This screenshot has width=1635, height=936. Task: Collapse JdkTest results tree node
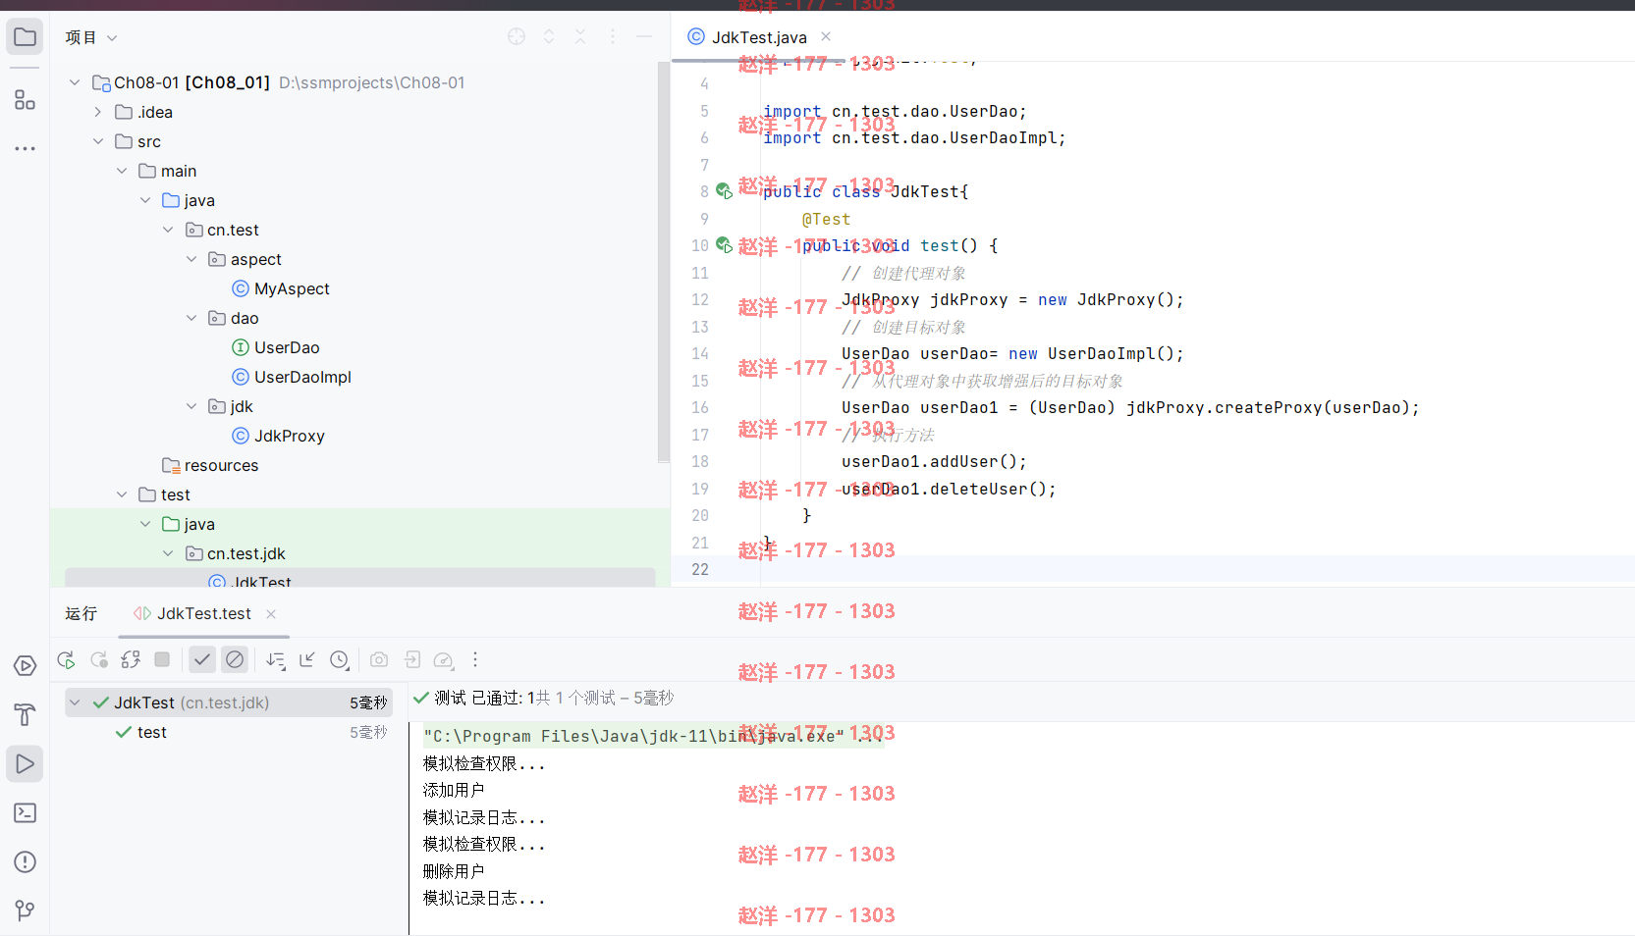coord(75,702)
